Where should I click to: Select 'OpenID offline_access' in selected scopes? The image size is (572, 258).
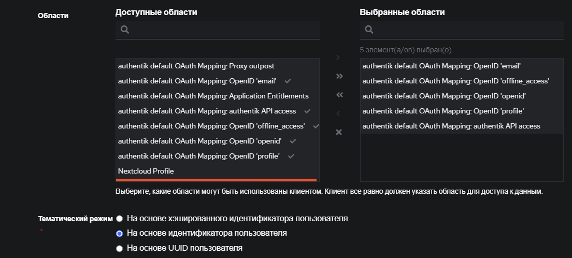pyautogui.click(x=455, y=81)
